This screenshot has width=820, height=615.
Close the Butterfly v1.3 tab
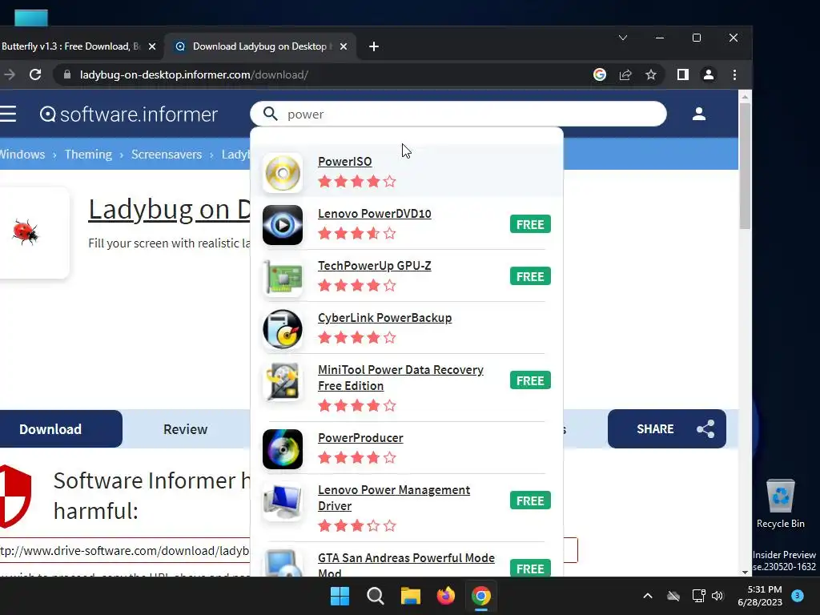(x=152, y=46)
